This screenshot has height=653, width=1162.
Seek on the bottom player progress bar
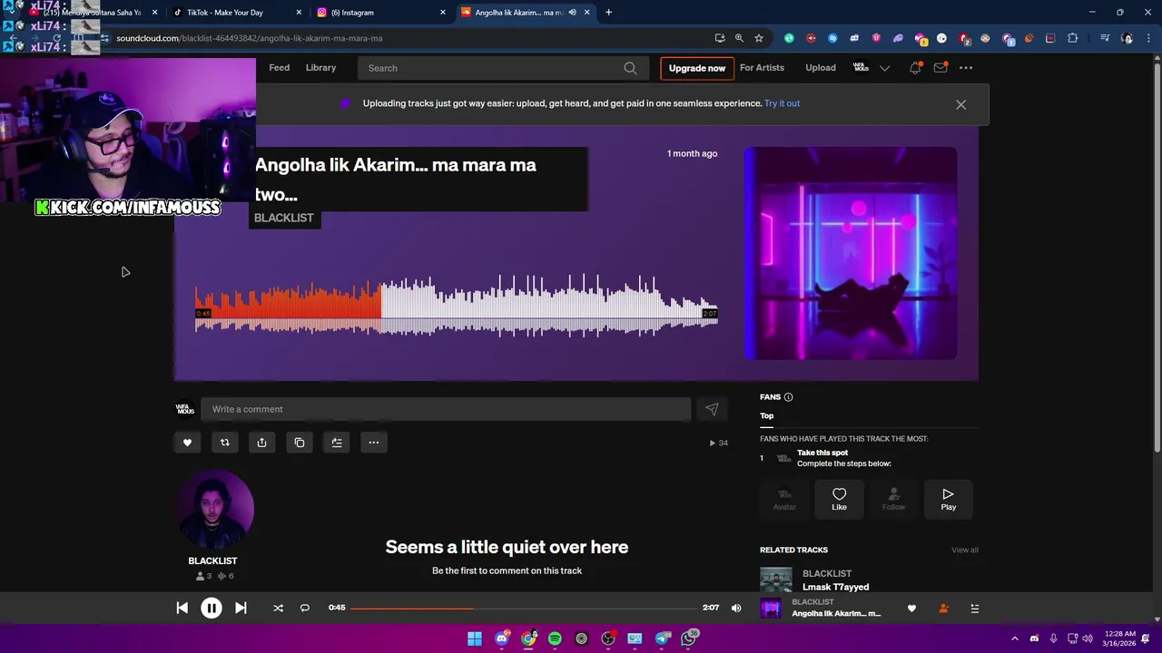pyautogui.click(x=523, y=608)
